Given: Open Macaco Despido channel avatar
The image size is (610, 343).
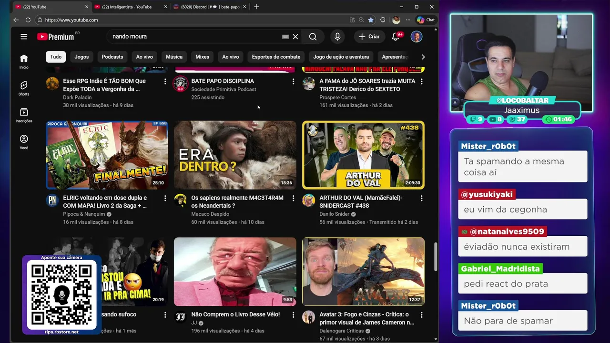Looking at the screenshot, I should (x=180, y=201).
